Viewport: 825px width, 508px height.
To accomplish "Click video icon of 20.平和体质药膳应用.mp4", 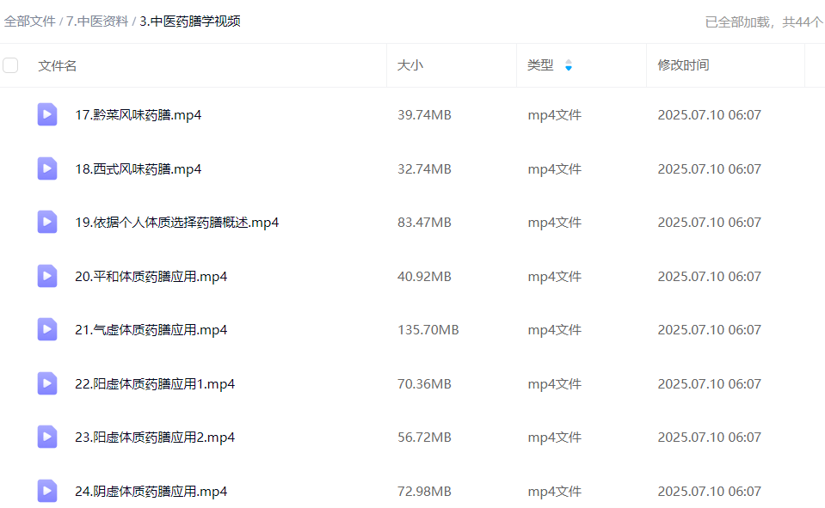I will (x=47, y=276).
